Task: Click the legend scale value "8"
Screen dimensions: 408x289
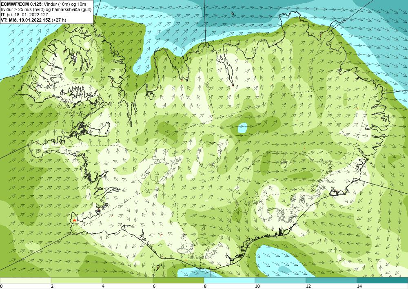Action: 205,286
